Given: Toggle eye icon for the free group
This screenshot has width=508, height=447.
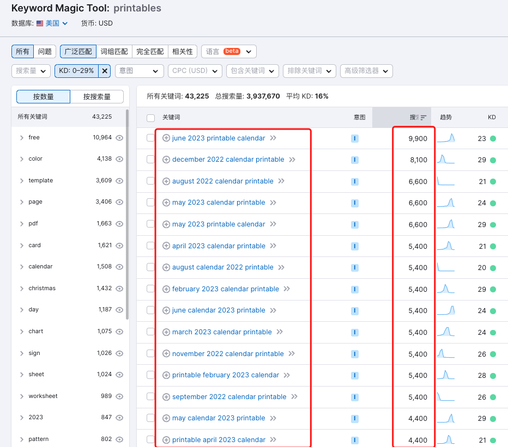Looking at the screenshot, I should point(119,138).
